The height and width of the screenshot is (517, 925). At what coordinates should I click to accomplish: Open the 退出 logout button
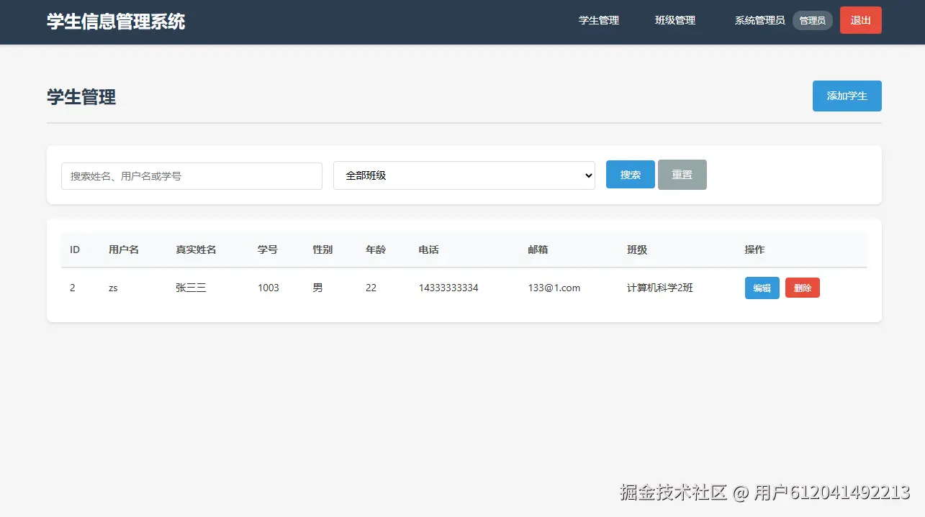tap(860, 20)
